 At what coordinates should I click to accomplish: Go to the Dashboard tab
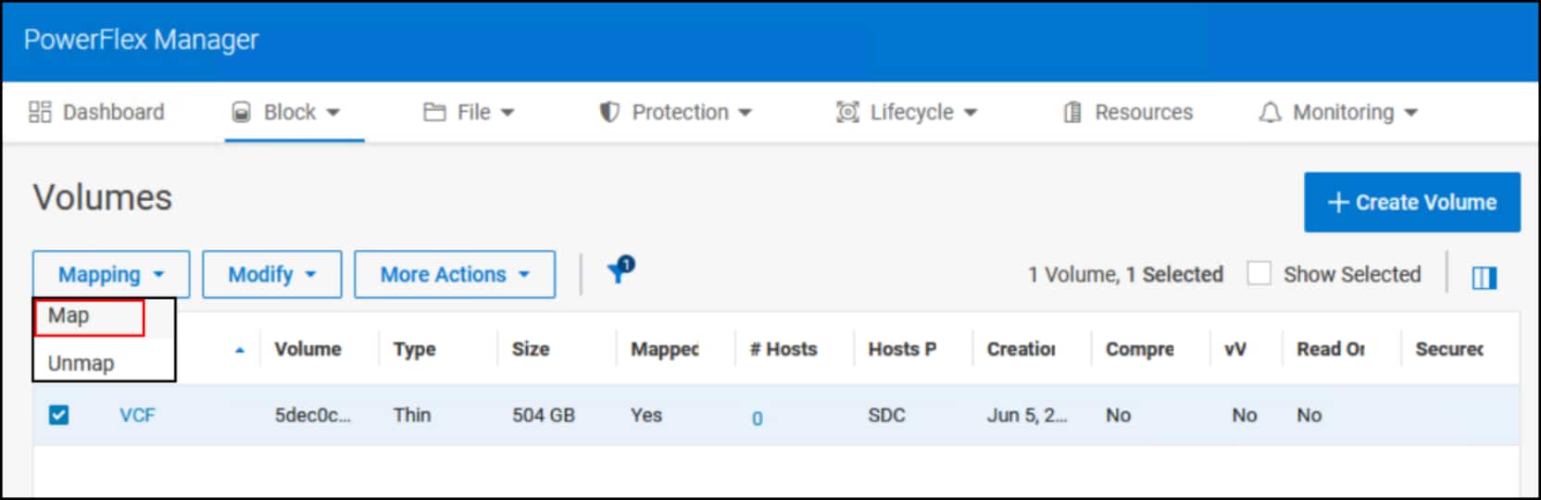pyautogui.click(x=96, y=112)
